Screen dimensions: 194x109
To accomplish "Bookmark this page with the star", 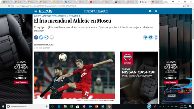I will click(x=184, y=6).
